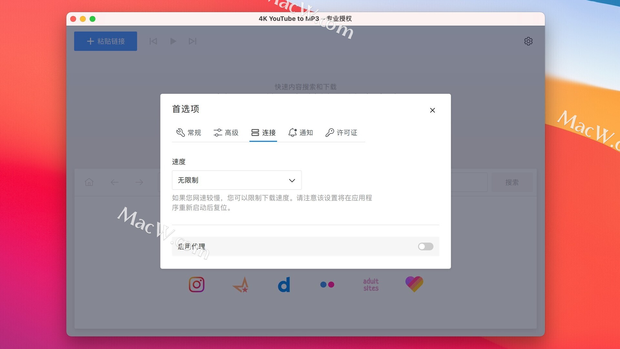
Task: Open the 通知 notifications tab
Action: [x=300, y=132]
